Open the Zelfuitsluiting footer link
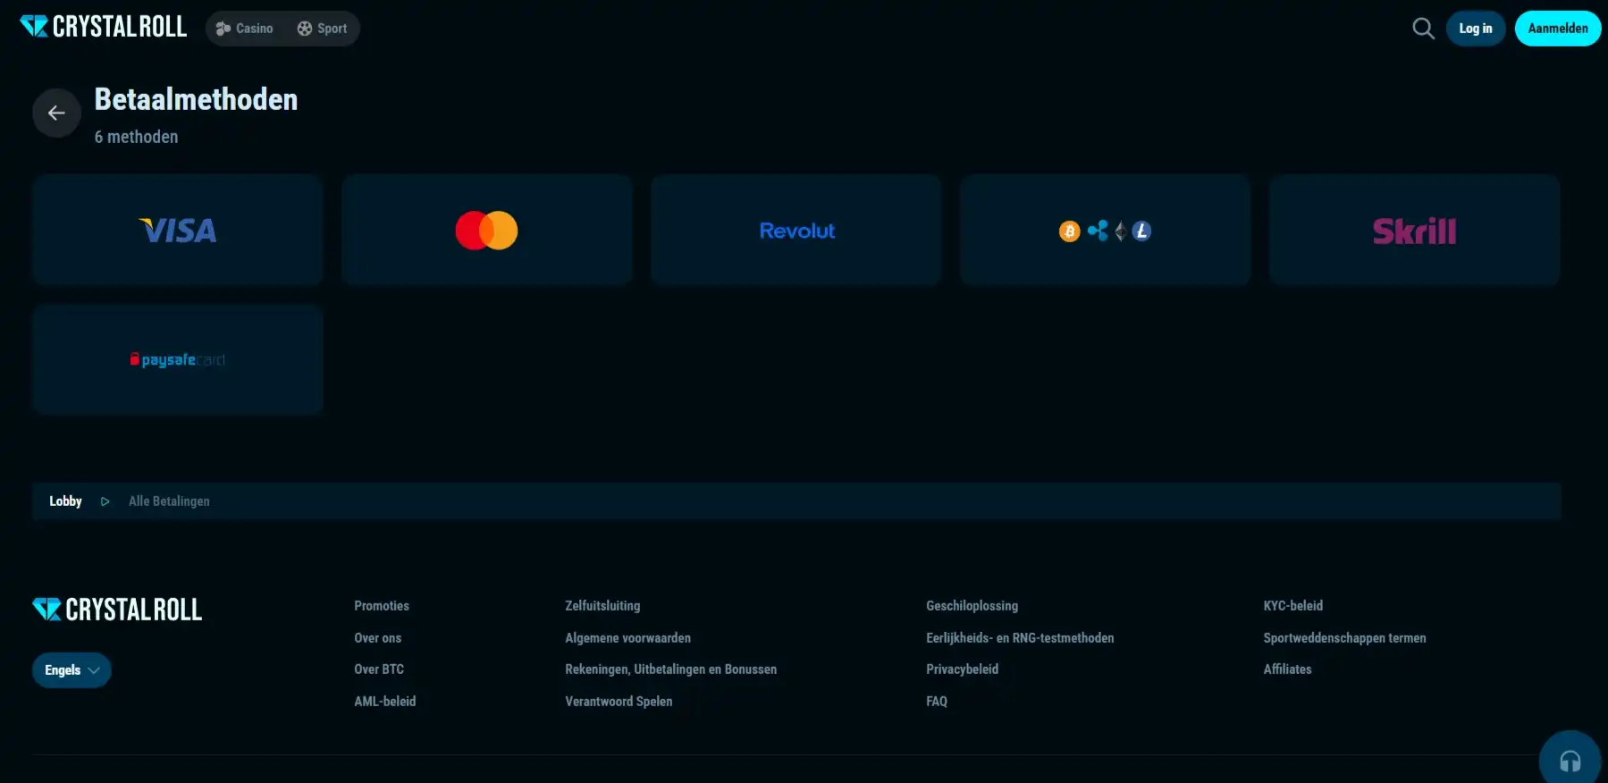 point(602,606)
